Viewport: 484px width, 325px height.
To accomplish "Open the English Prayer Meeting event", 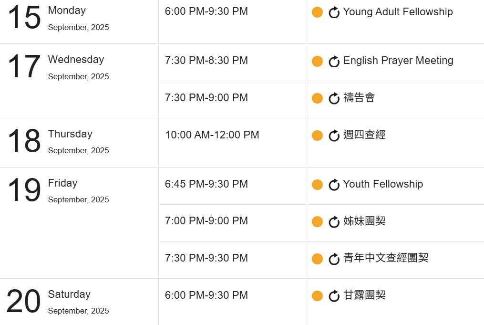I will click(x=398, y=61).
